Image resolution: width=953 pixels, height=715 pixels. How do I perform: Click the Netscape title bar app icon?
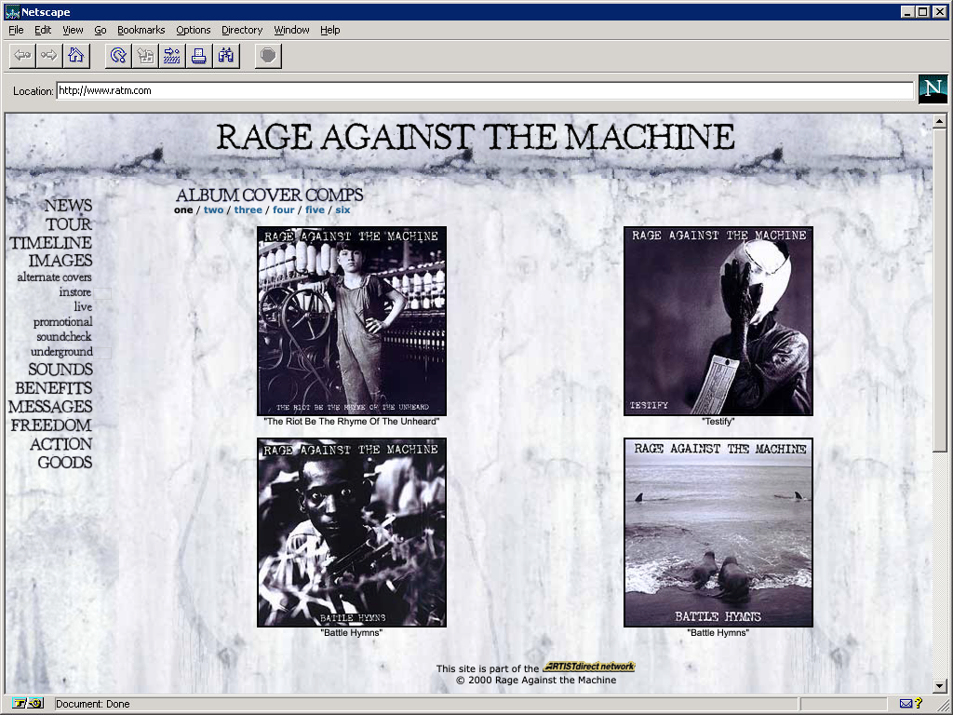(11, 11)
